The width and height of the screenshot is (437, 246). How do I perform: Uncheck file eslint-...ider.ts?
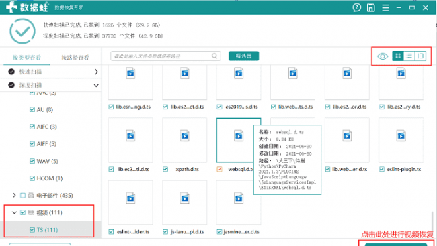click(111, 231)
